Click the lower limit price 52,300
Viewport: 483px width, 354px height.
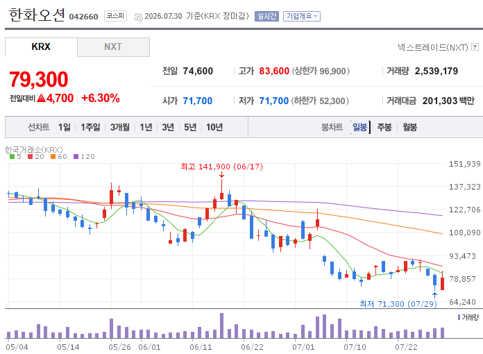pyautogui.click(x=332, y=101)
